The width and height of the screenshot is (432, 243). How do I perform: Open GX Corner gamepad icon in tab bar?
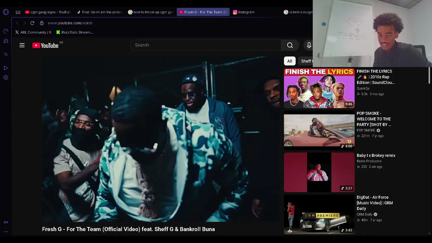coord(18,12)
